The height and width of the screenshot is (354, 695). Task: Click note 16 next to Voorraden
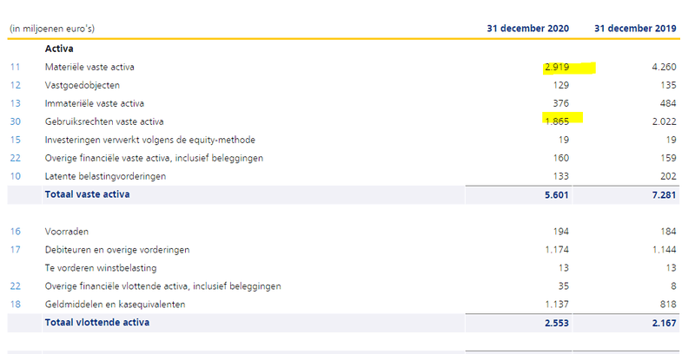point(14,232)
